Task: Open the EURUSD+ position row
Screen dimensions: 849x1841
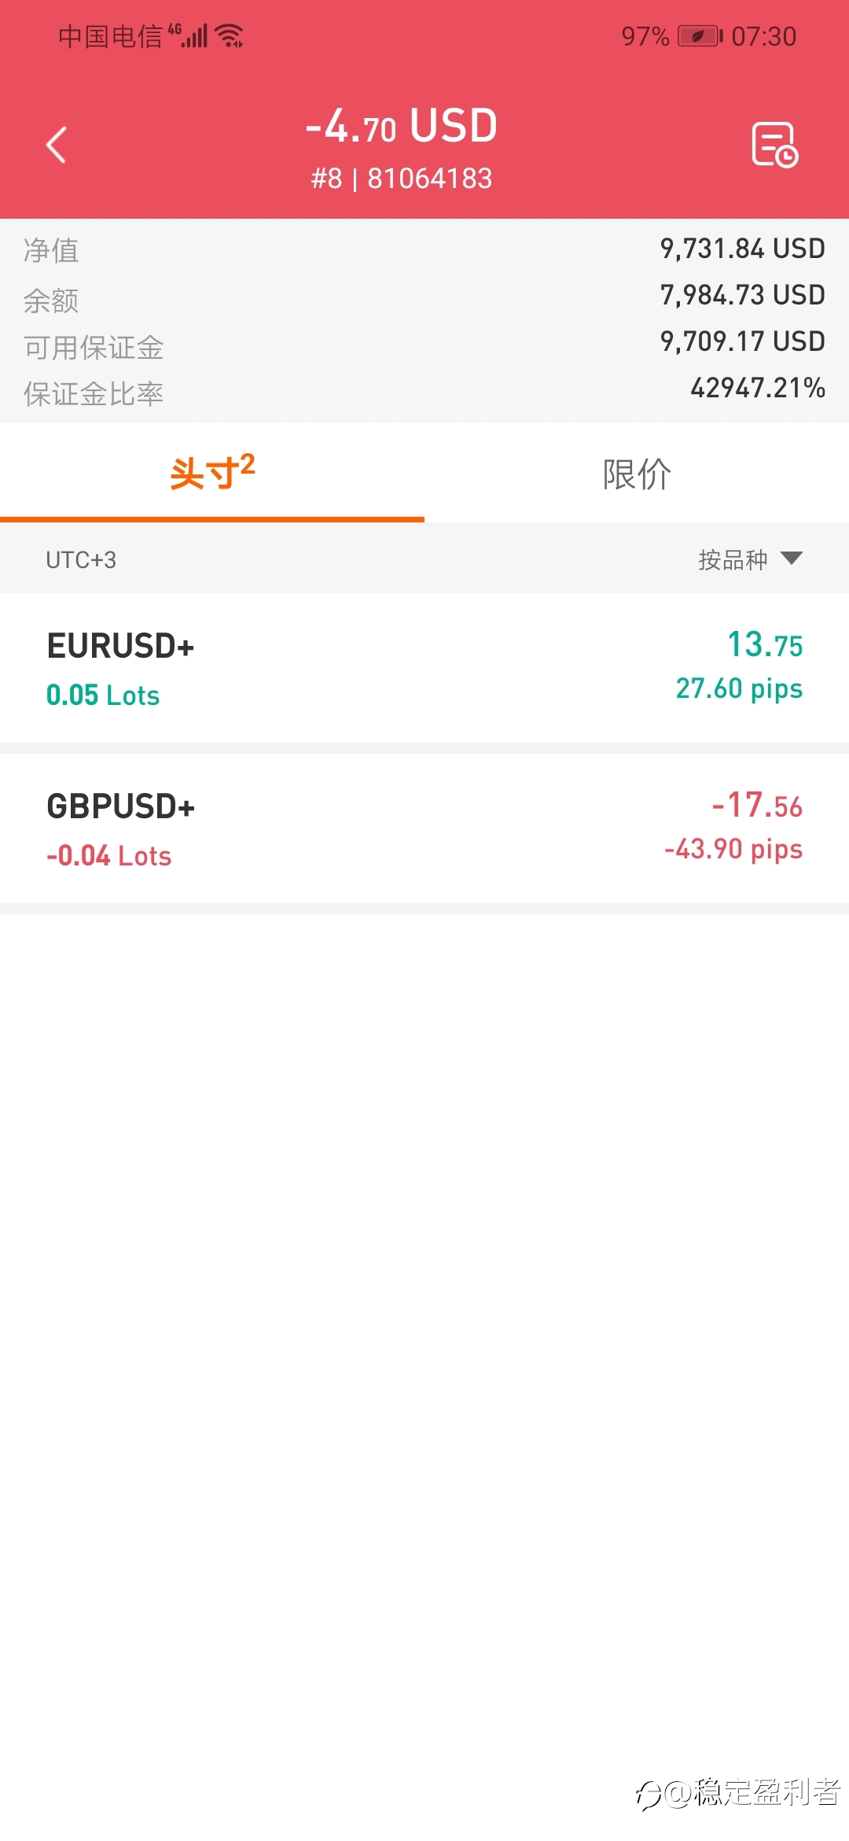Action: coord(424,668)
